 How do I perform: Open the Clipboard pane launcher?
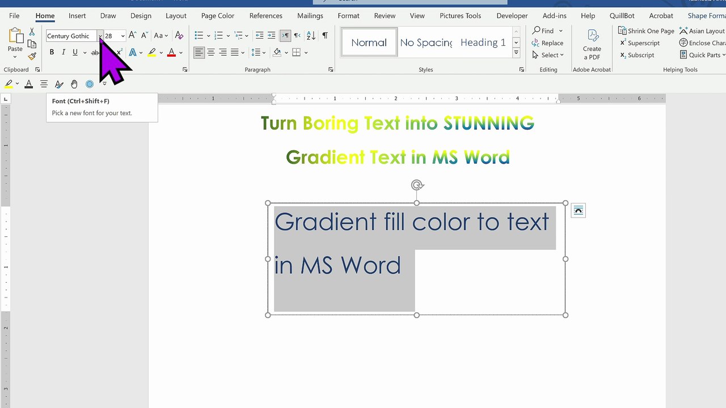pos(37,70)
